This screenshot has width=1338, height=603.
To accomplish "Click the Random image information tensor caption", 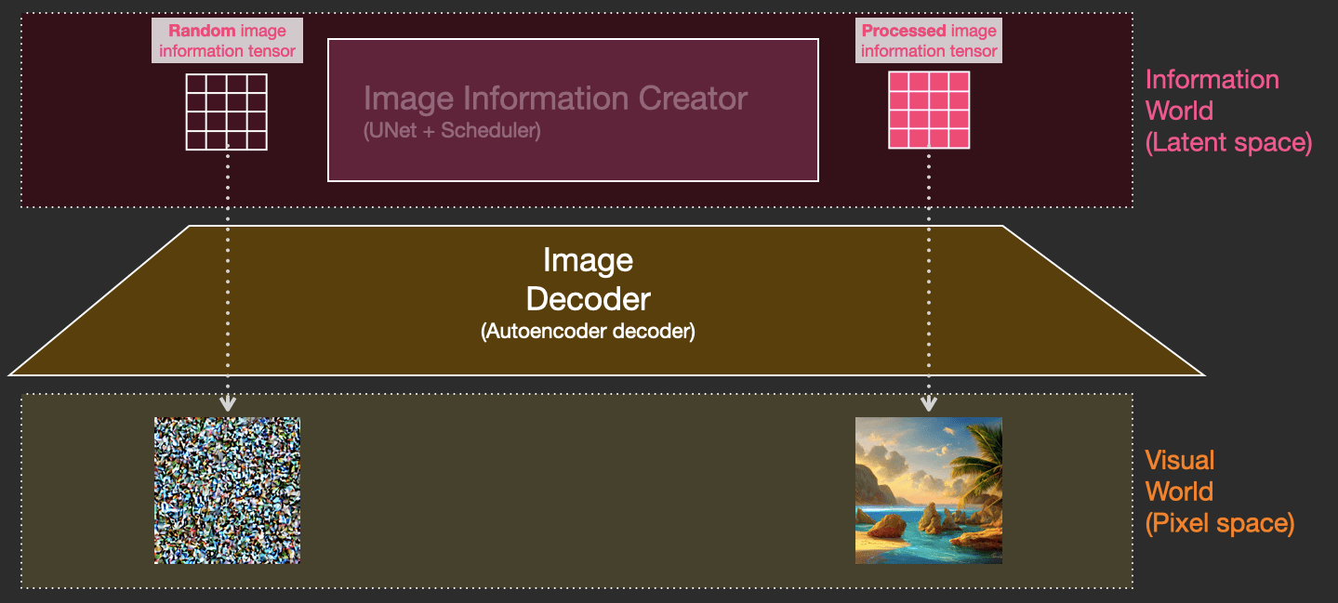I will pyautogui.click(x=226, y=40).
